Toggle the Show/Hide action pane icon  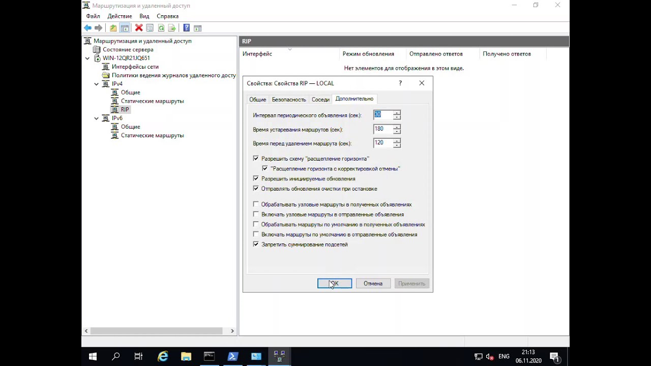click(x=197, y=28)
